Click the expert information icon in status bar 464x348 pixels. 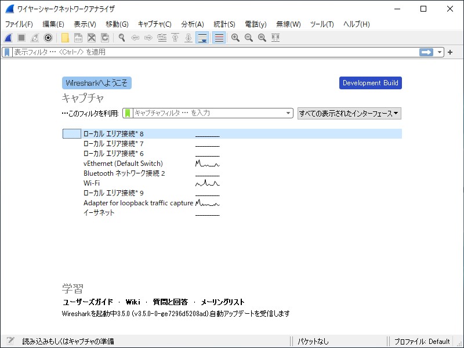[x=9, y=341]
